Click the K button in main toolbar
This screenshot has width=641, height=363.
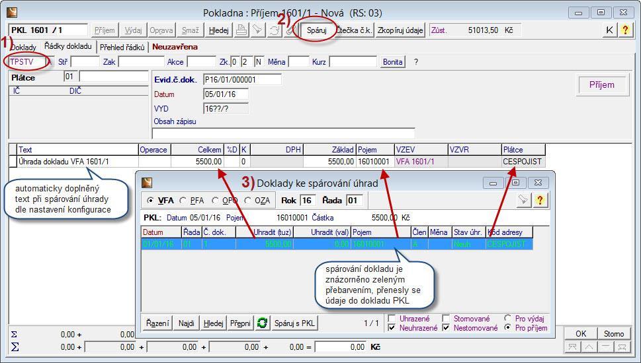609,30
